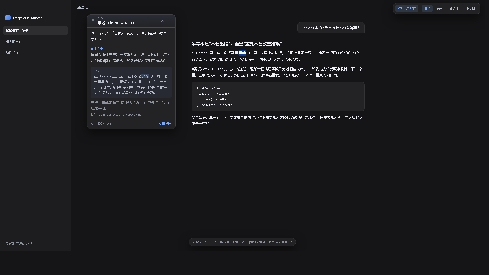
Task: Click the 原文 quoted passage in the card
Action: pos(131,82)
